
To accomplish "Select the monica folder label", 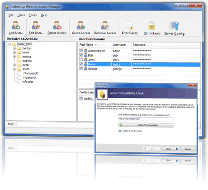I will coord(27,57).
